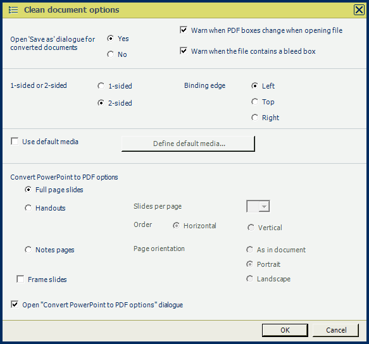Select Vertical slide order

coord(251,228)
